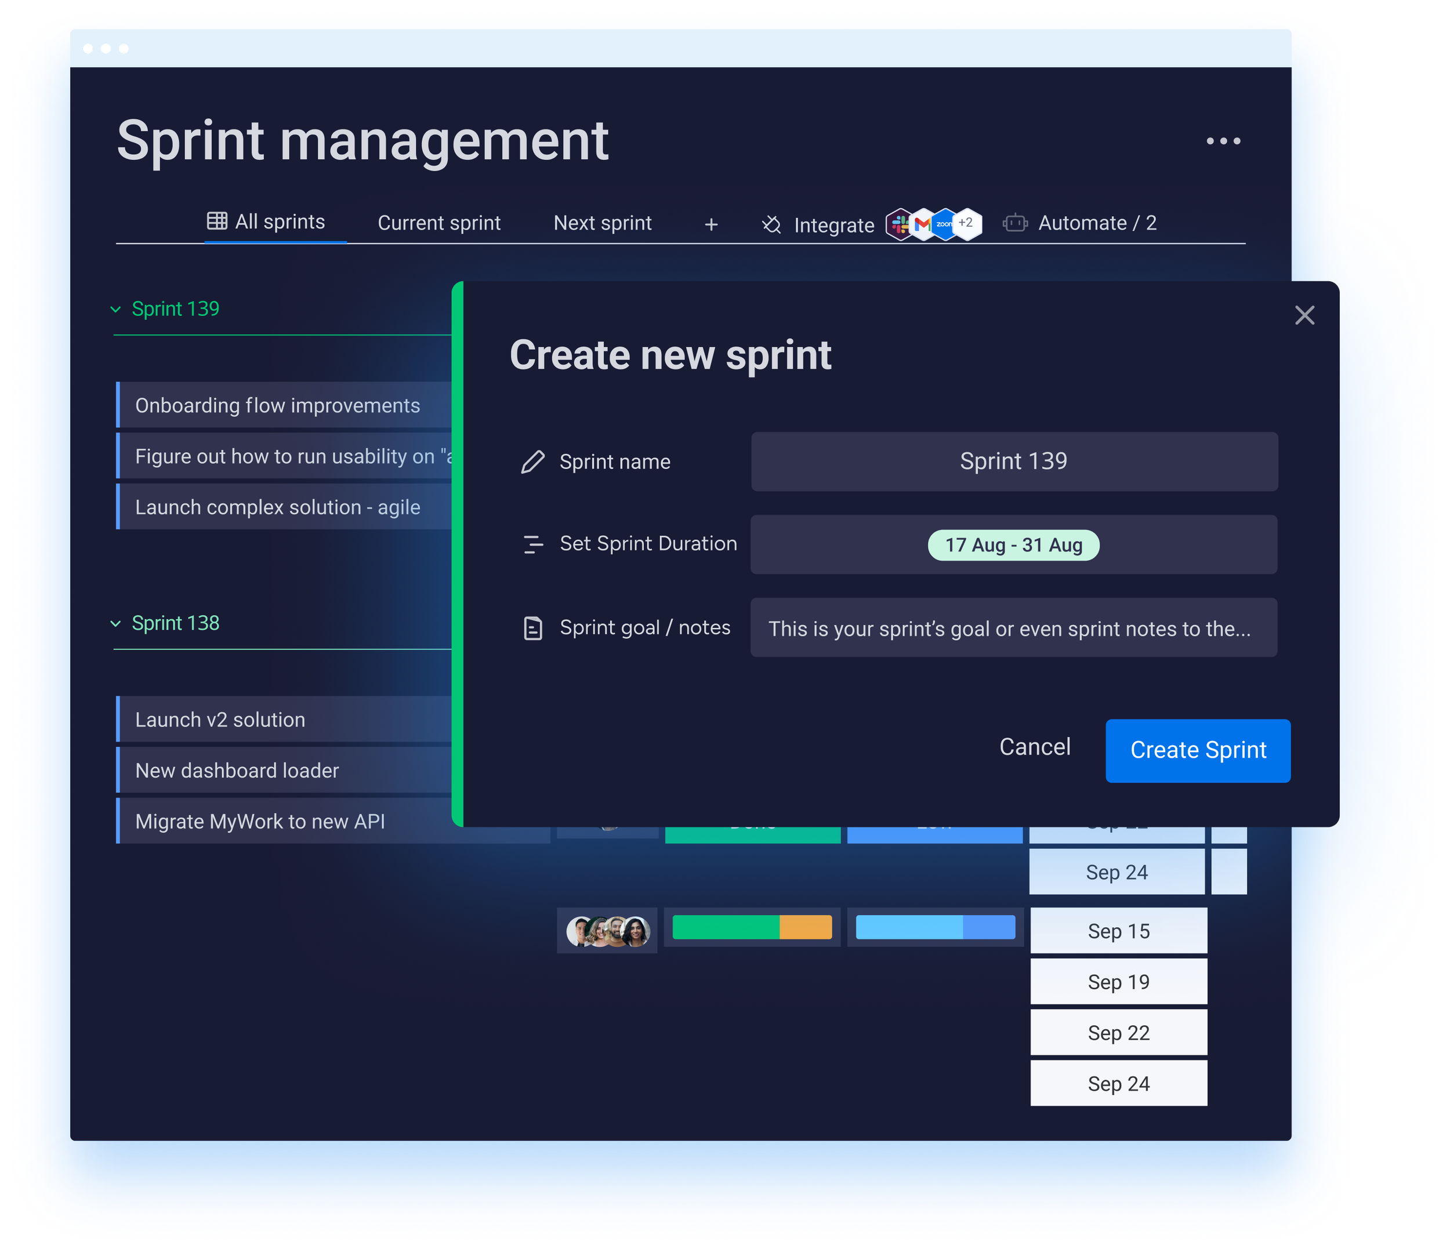1450x1249 pixels.
Task: Click the green and orange status progress bar
Action: point(752,927)
